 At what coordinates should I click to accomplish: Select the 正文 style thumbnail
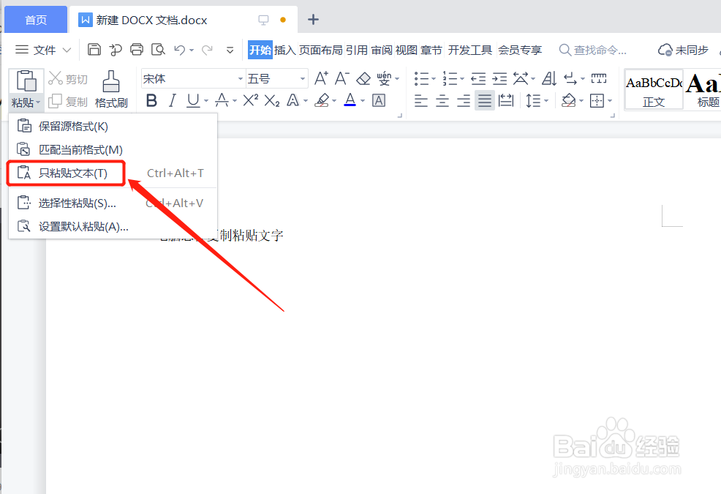(654, 90)
